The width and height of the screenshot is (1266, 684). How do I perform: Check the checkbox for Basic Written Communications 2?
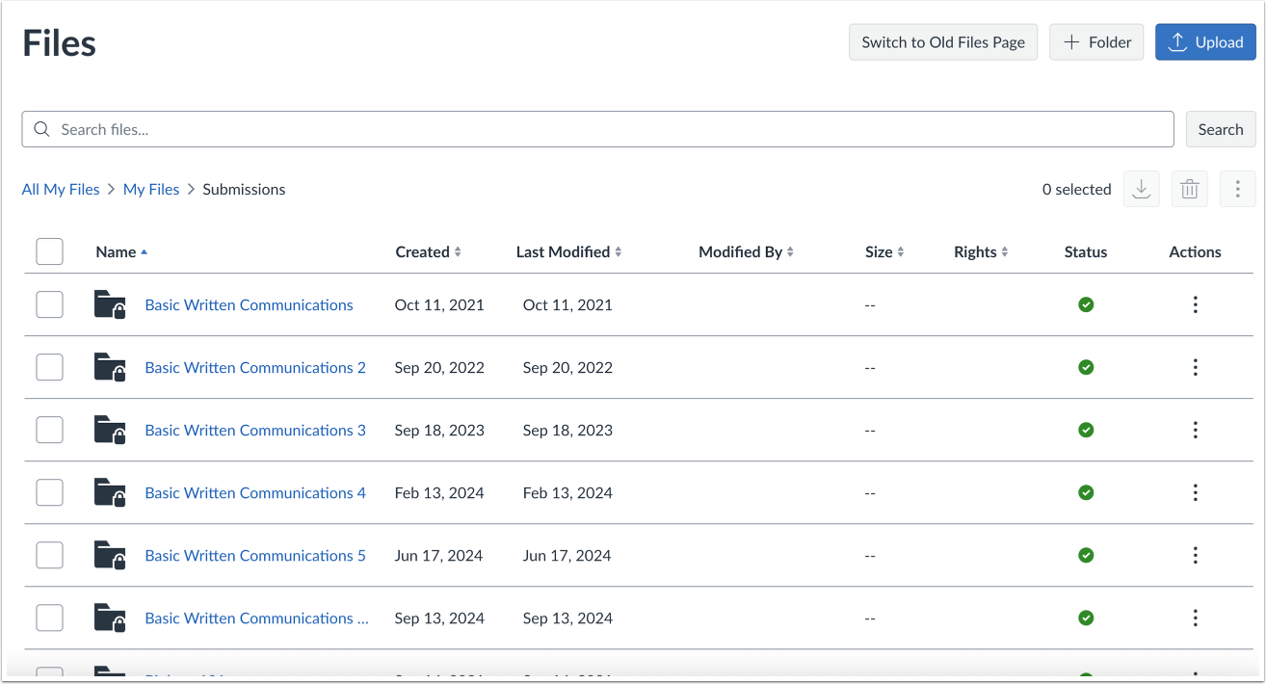[x=49, y=367]
